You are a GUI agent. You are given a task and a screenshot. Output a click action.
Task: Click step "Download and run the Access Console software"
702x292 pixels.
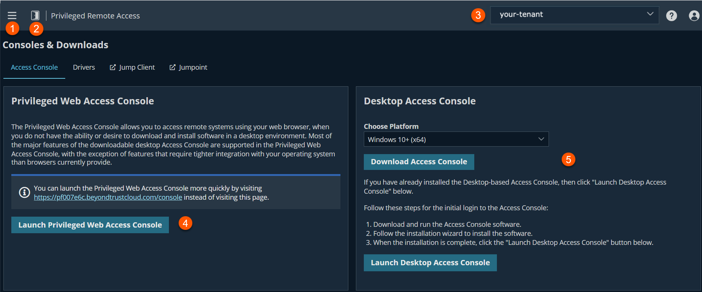447,224
